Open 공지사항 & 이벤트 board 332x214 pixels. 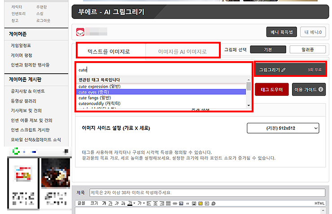click(28, 91)
